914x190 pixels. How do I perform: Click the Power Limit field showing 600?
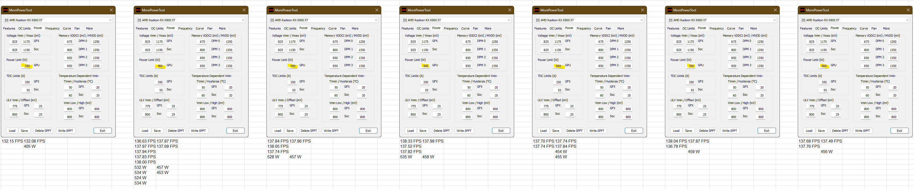click(x=558, y=66)
